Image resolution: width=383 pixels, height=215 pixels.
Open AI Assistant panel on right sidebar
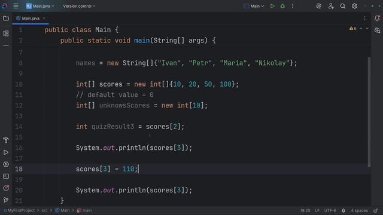[377, 30]
